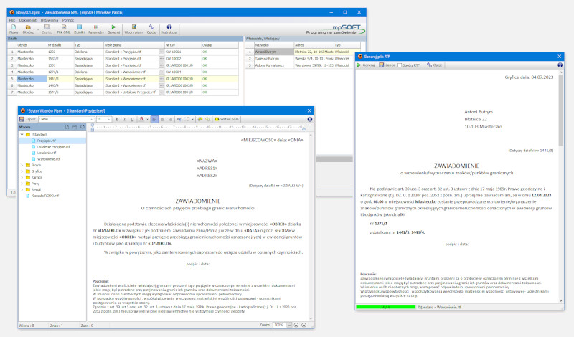Open the Ustawienia menu
The image size is (574, 337).
50,20
